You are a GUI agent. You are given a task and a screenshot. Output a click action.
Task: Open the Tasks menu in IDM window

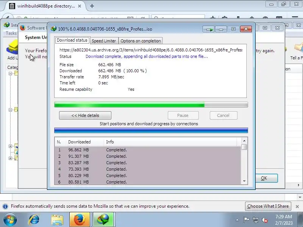point(11,33)
